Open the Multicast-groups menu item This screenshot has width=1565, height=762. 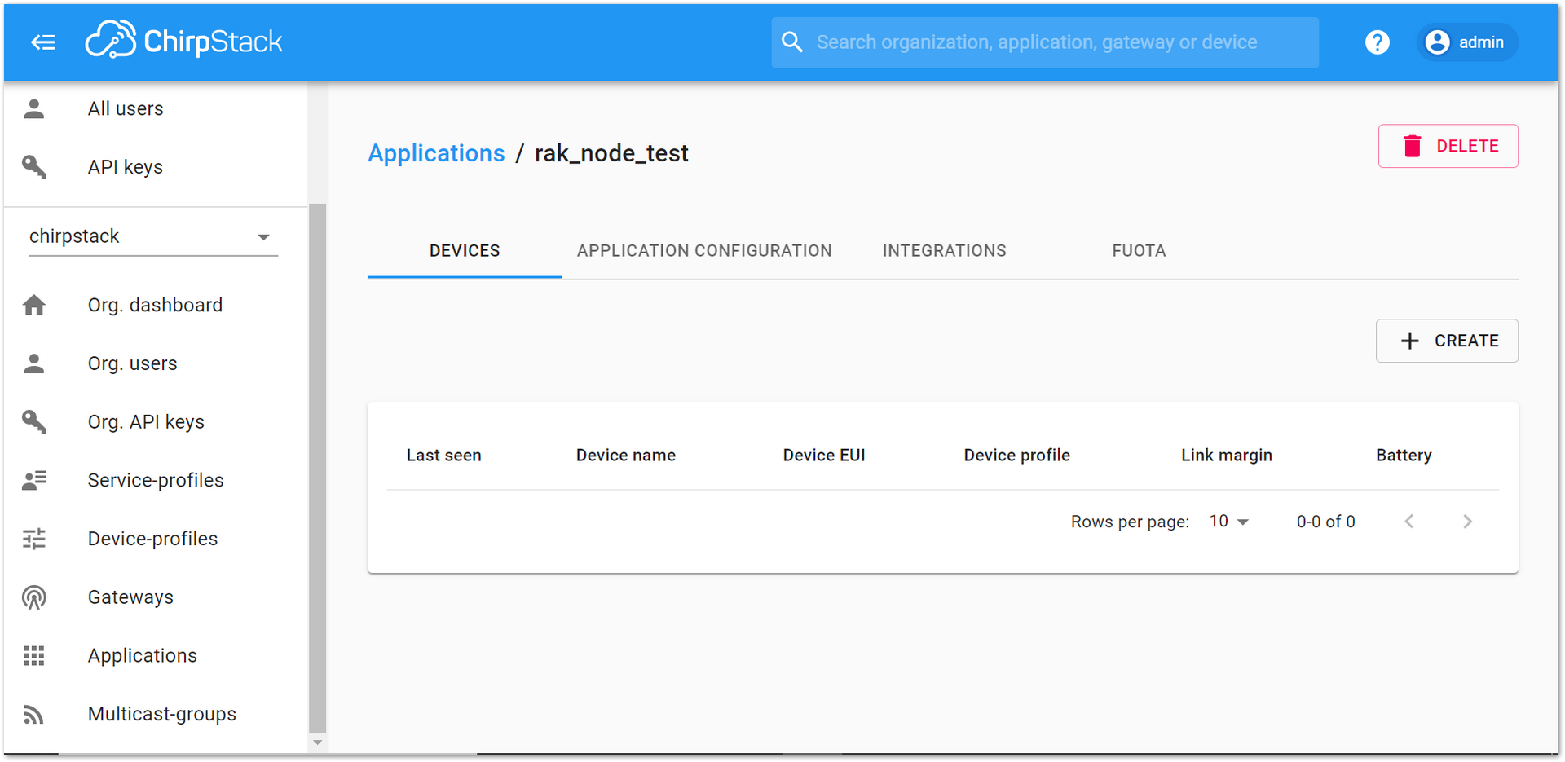155,715
